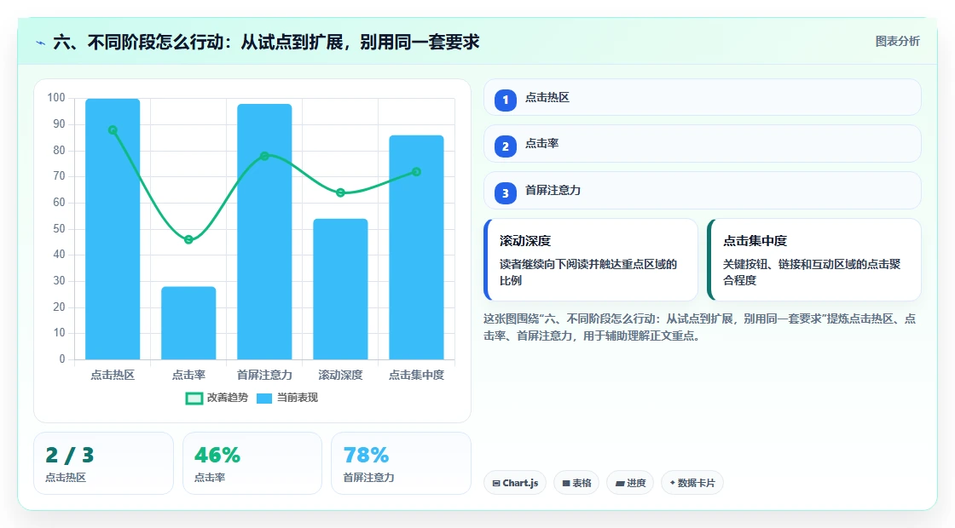Image resolution: width=955 pixels, height=528 pixels.
Task: Open the 点击率 list item
Action: (x=703, y=144)
